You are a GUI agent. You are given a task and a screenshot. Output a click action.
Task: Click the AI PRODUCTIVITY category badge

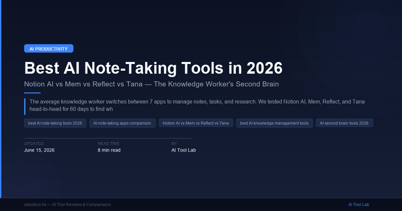coord(49,49)
